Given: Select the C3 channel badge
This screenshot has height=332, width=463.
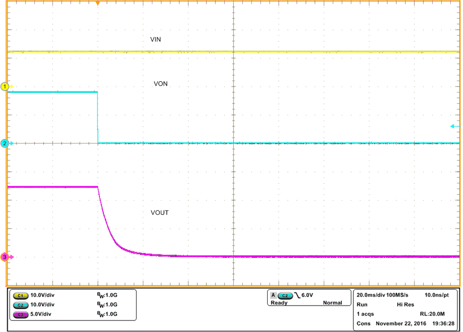Looking at the screenshot, I should tap(20, 315).
